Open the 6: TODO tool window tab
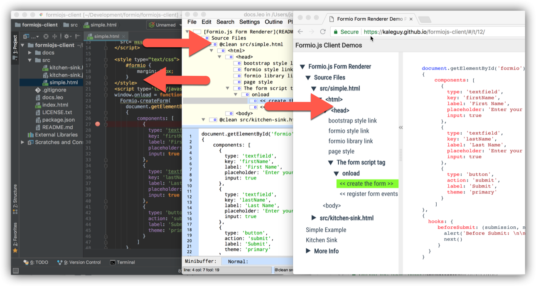This screenshot has height=286, width=536. pyautogui.click(x=36, y=262)
